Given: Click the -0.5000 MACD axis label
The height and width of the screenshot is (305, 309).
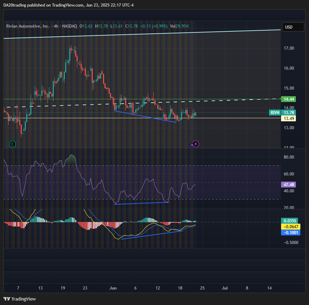Looking at the screenshot, I should 291,243.
